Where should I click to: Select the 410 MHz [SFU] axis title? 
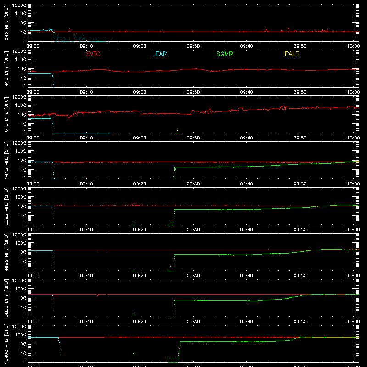pos(6,69)
